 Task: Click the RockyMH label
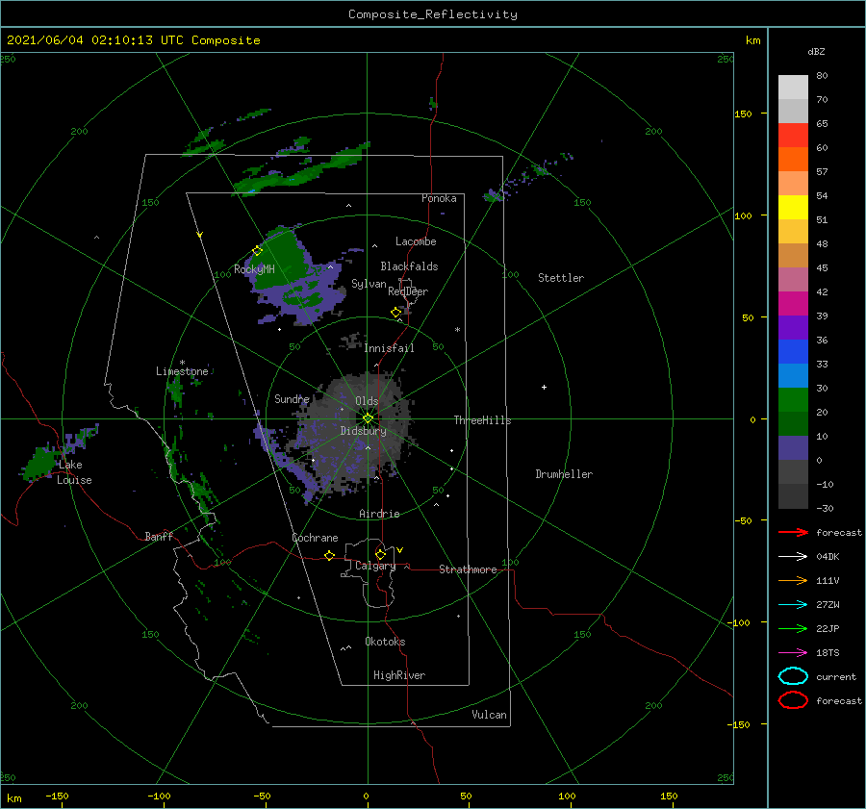254,269
